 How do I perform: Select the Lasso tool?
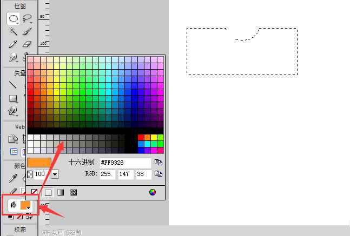point(27,19)
